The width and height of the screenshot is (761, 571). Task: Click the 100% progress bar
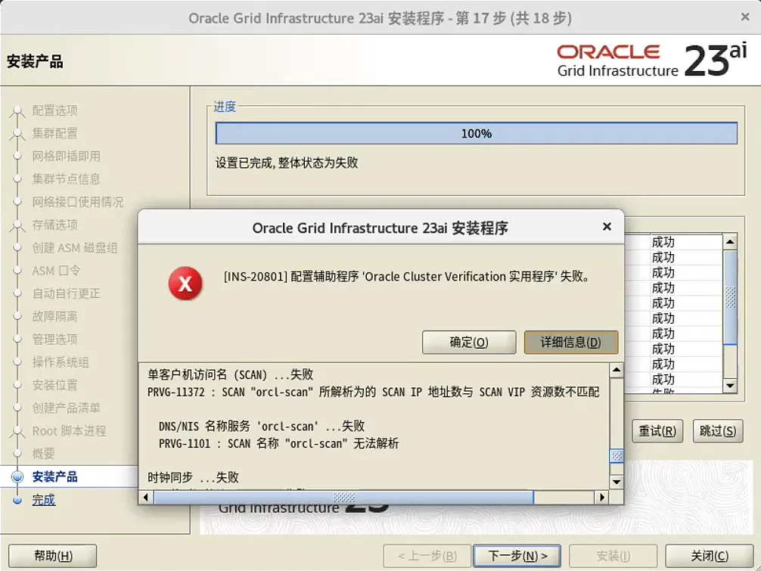point(477,132)
